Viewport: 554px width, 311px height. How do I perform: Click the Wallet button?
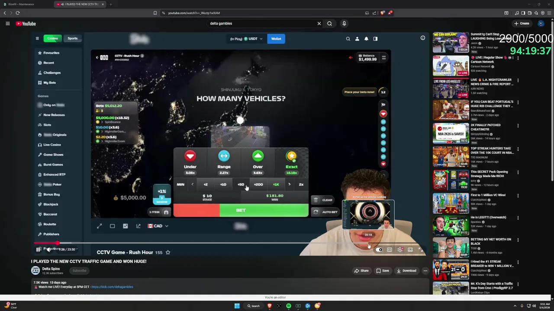click(276, 38)
